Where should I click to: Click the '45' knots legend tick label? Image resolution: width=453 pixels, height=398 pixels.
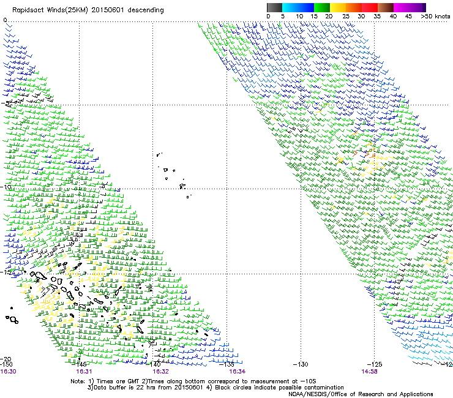point(408,16)
